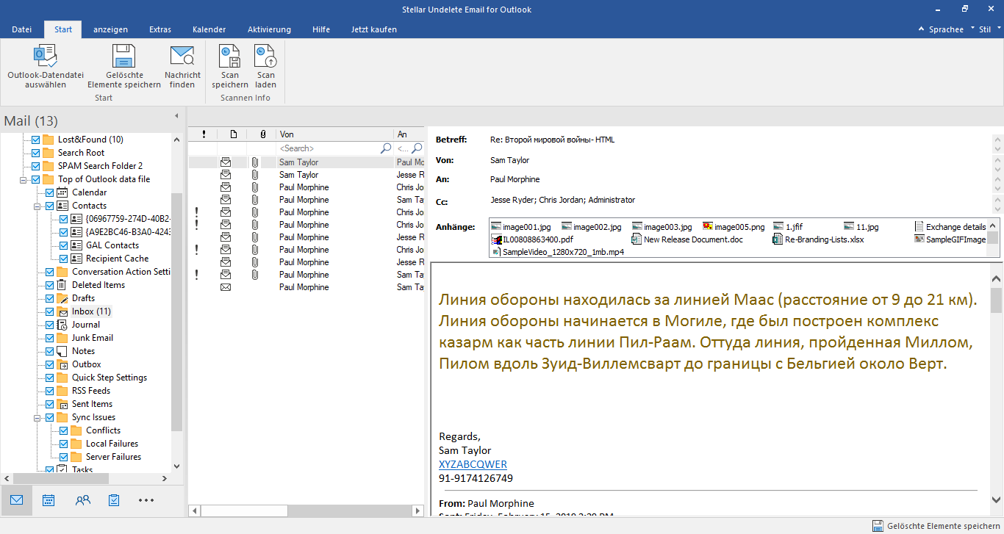The image size is (1004, 534).
Task: Uncheck the Inbox folder checkbox
Action: point(50,311)
